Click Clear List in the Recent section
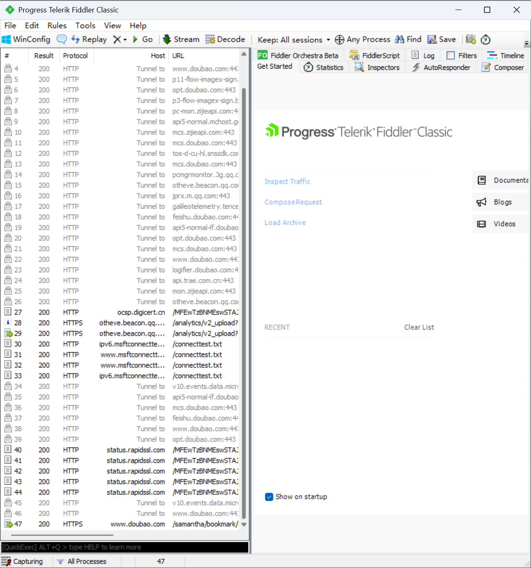This screenshot has width=531, height=568. (x=419, y=327)
